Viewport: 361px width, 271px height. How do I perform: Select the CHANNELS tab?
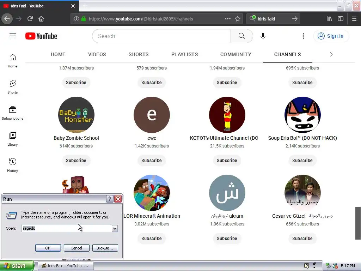[288, 54]
